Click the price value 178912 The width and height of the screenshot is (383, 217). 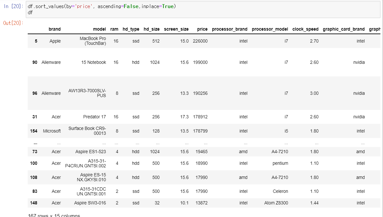[x=200, y=117]
